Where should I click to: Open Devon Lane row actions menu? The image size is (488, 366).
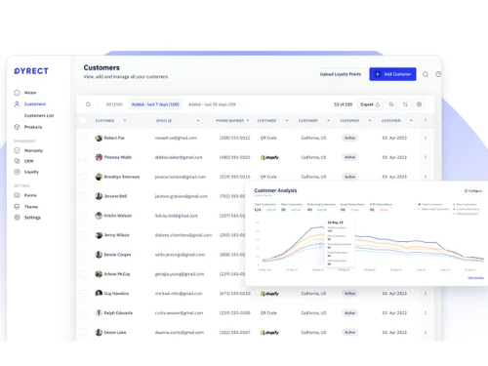426,332
